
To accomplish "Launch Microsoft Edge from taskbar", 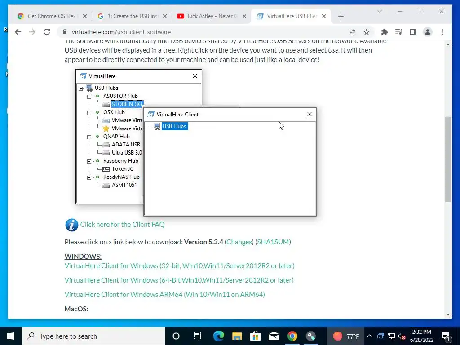I will (219, 336).
